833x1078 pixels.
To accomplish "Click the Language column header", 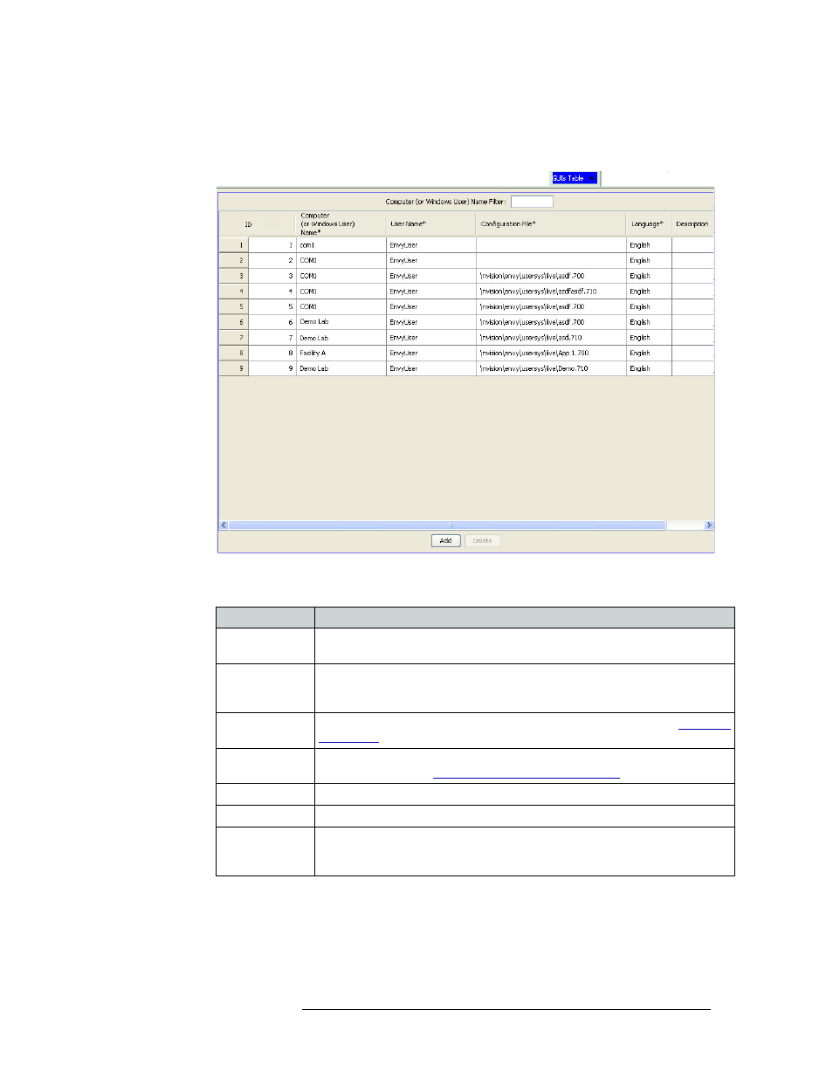I will 648,224.
